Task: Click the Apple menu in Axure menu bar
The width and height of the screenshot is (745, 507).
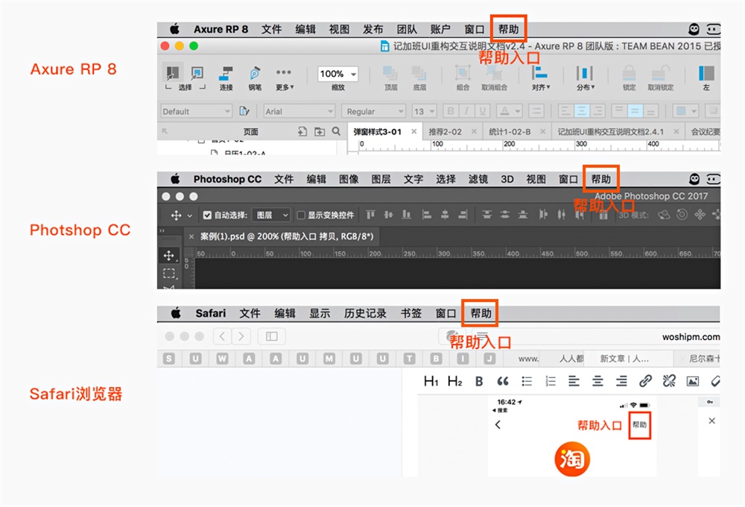Action: 175,29
